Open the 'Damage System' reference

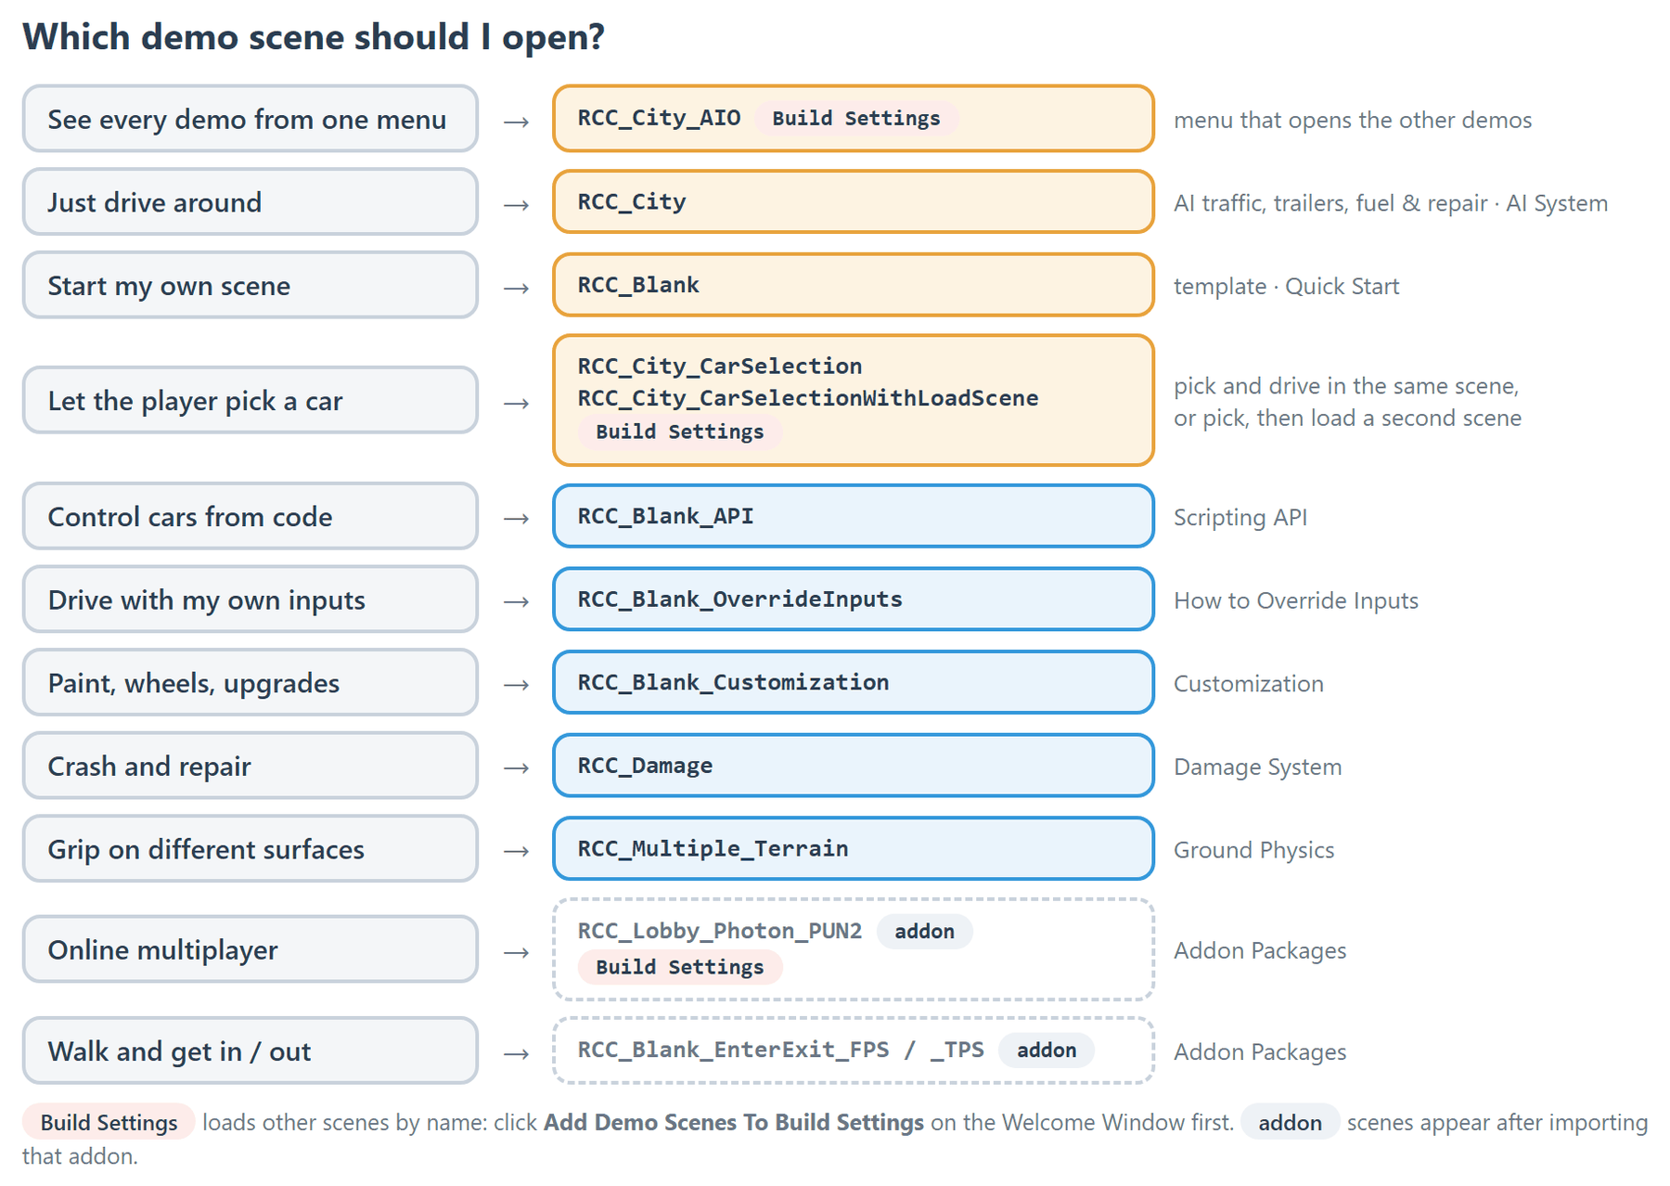pos(1258,767)
